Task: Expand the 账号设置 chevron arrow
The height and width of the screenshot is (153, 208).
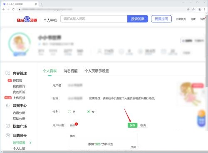Action: tap(30, 143)
